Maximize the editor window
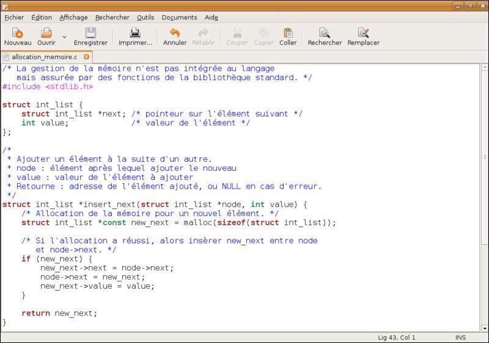This screenshot has height=343, width=489. coord(470,5)
